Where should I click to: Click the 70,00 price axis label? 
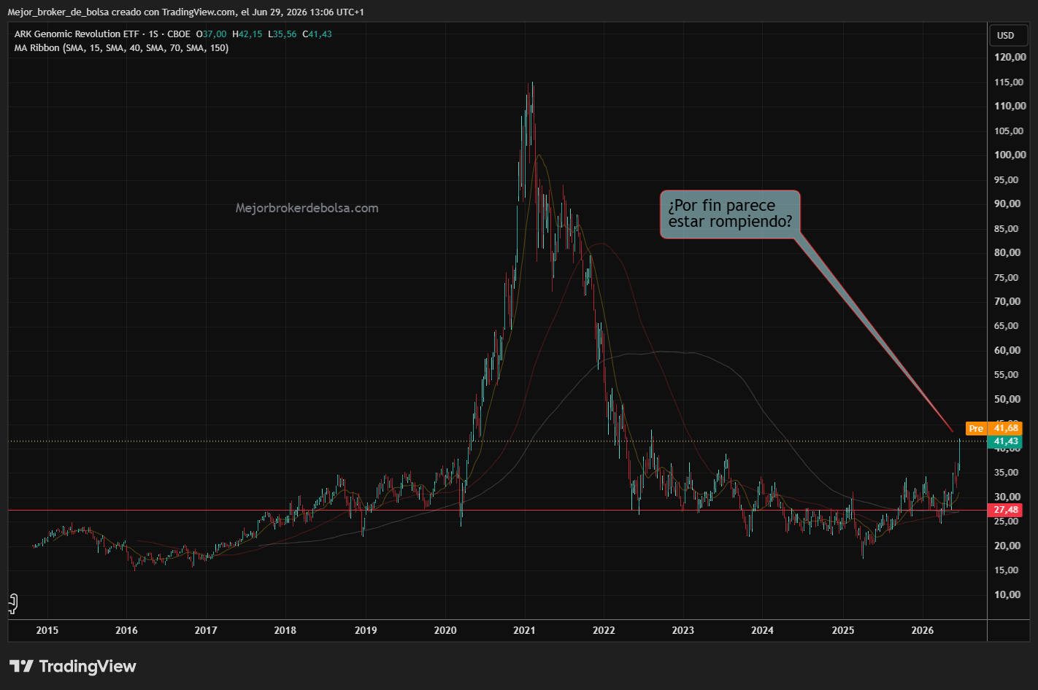[x=1007, y=301]
